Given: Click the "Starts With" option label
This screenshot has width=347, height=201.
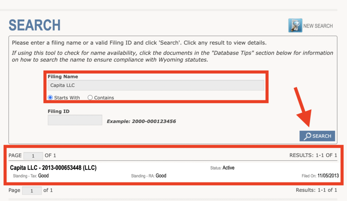Looking at the screenshot, I should tap(67, 98).
